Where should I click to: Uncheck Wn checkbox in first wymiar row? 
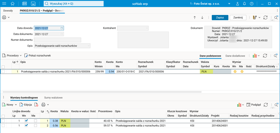point(26,121)
